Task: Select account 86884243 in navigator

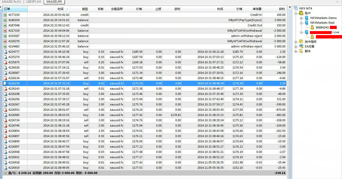Action: click(x=323, y=27)
